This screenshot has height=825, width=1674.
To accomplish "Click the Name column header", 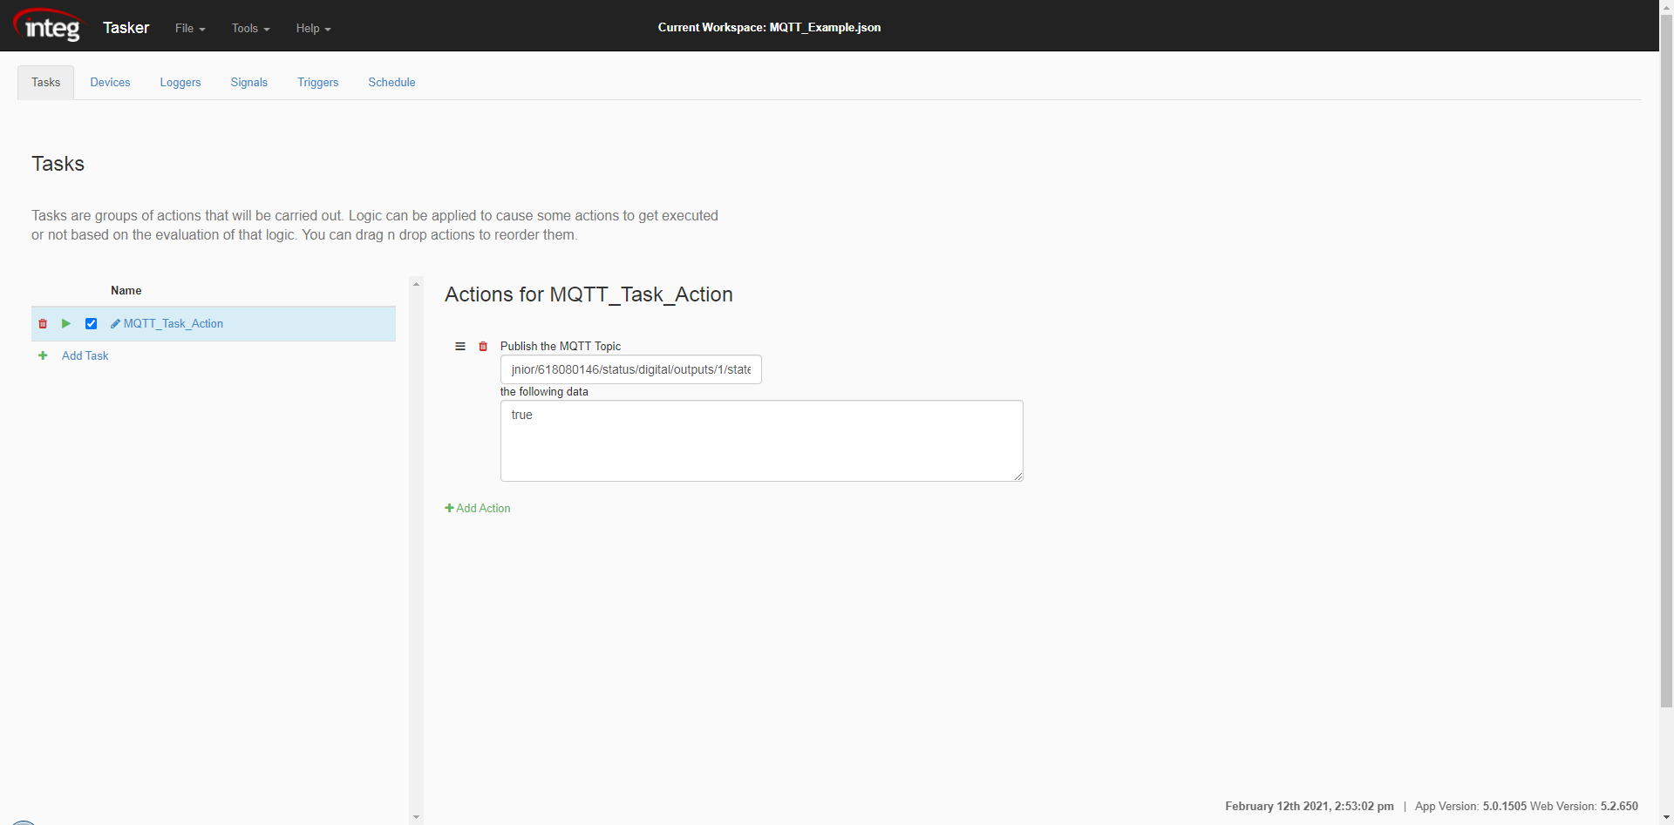I will [126, 290].
